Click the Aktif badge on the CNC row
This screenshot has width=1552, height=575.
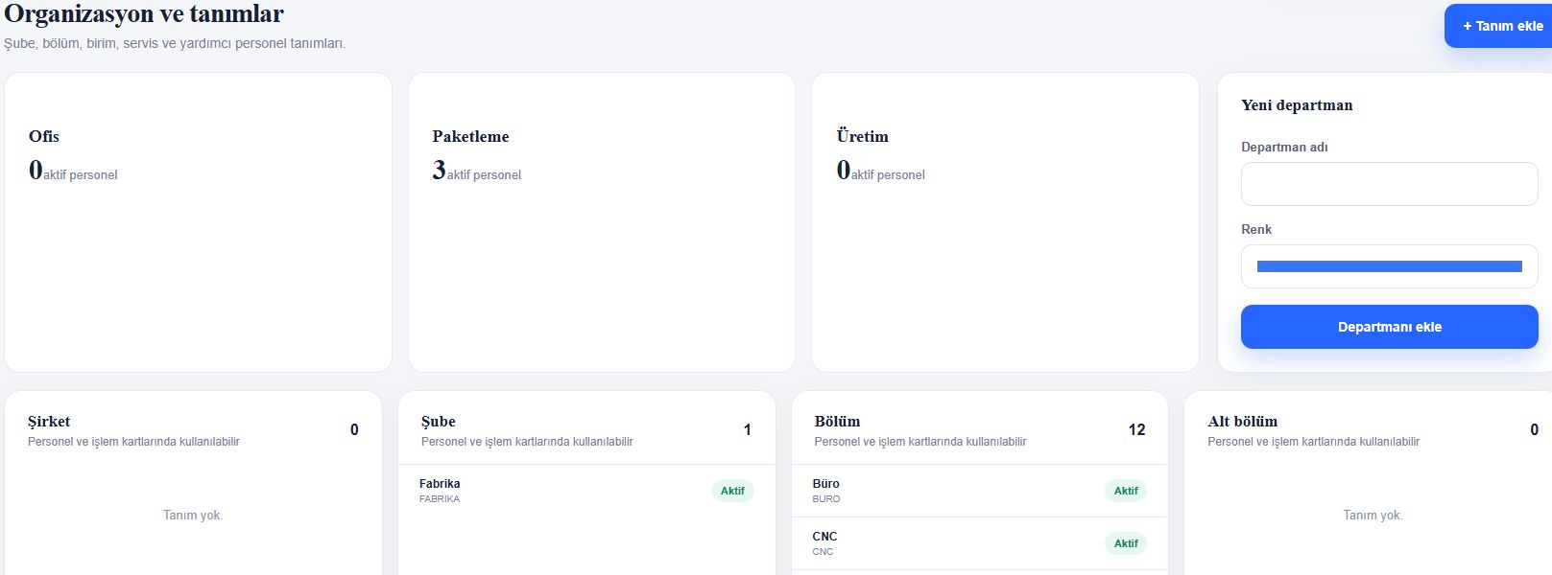click(1126, 543)
